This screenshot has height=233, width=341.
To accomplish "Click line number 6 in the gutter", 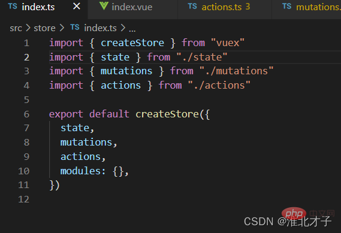I will coord(26,114).
